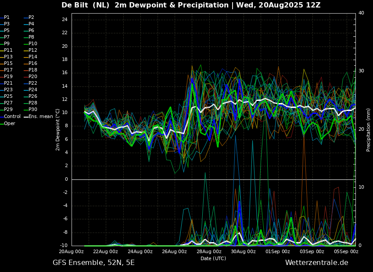Click the P29 legend color line
This screenshot has height=272, width=373.
point(2,110)
